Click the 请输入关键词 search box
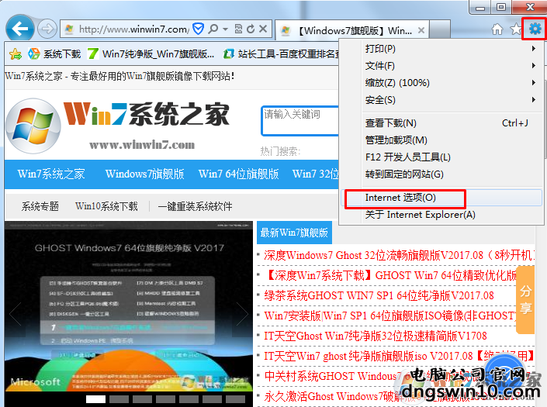 click(300, 121)
